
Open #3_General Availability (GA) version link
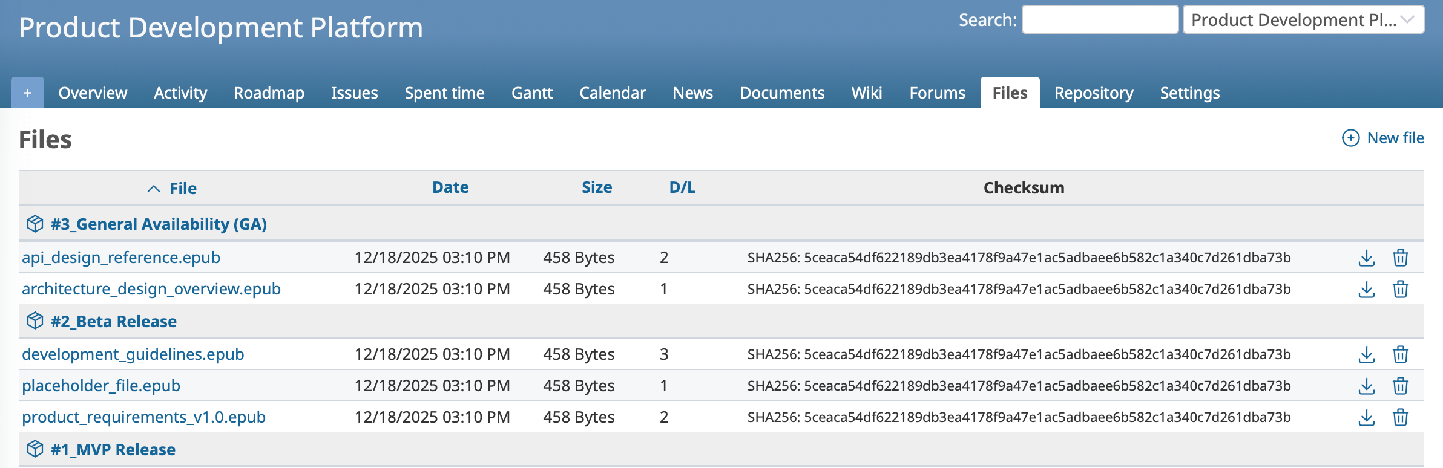point(159,224)
